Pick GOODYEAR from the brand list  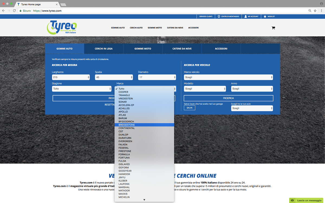[144, 171]
